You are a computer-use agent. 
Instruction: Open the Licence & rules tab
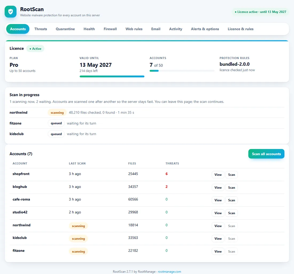[241, 29]
